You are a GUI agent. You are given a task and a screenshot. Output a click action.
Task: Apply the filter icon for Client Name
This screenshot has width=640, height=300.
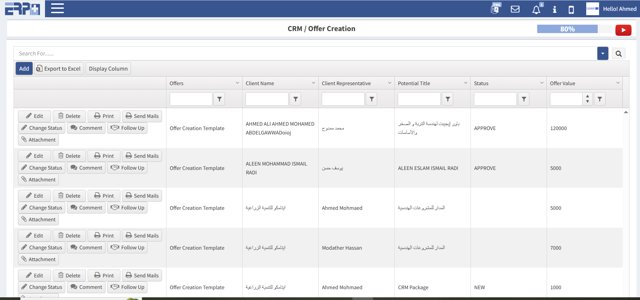pyautogui.click(x=295, y=99)
